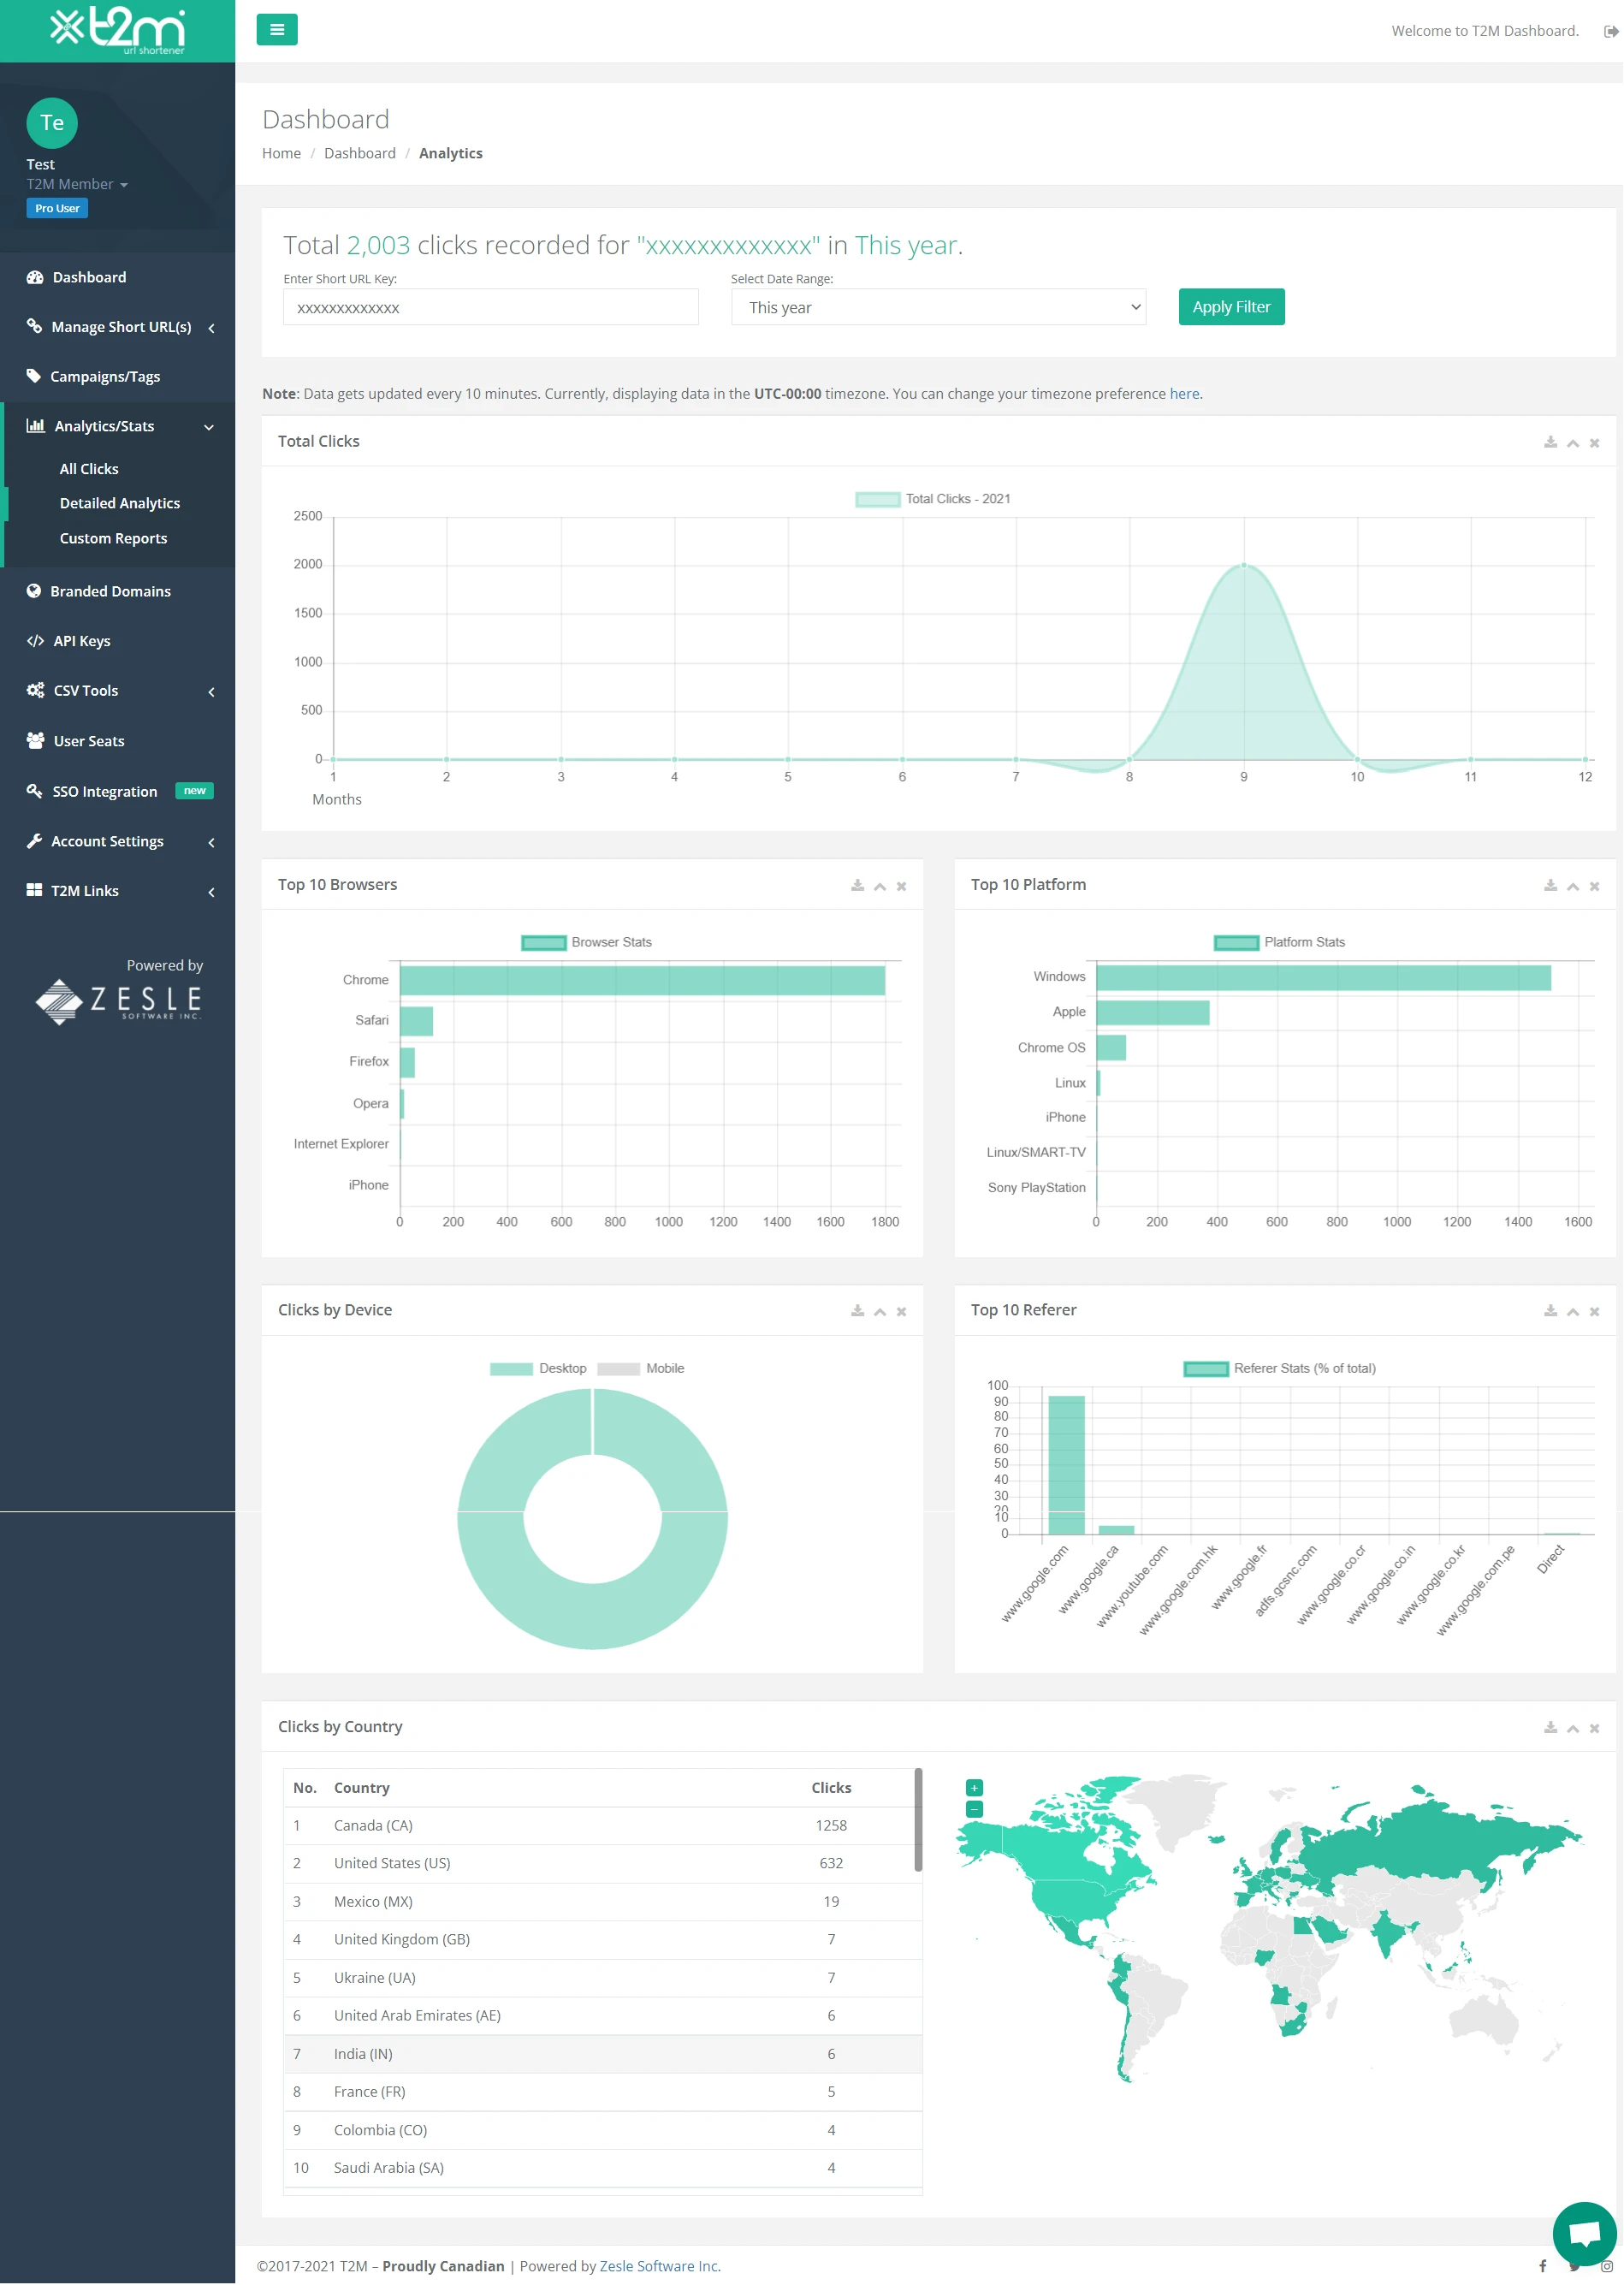Close the Top 10 Browsers panel
The width and height of the screenshot is (1624, 2285).
click(x=901, y=886)
